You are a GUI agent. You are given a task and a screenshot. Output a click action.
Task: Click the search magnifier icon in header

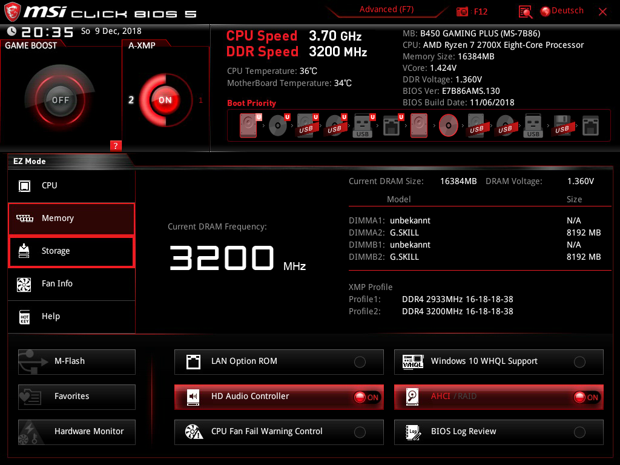point(526,12)
